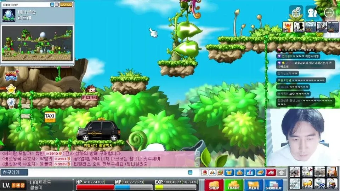
Task: Open the viewers people icon
Action: tap(312, 13)
